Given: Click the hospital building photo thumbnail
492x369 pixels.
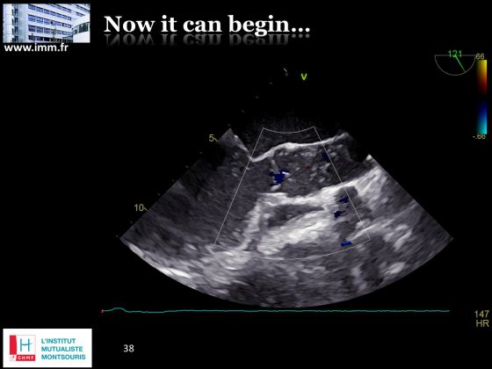Looking at the screenshot, I should pos(47,23).
